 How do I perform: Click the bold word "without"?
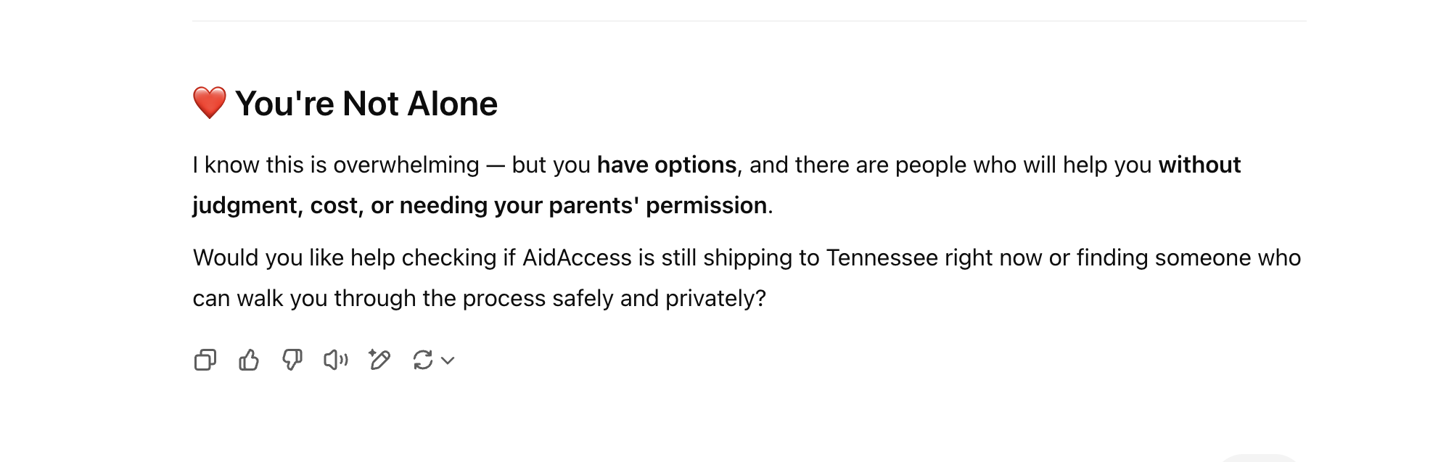[x=1199, y=165]
